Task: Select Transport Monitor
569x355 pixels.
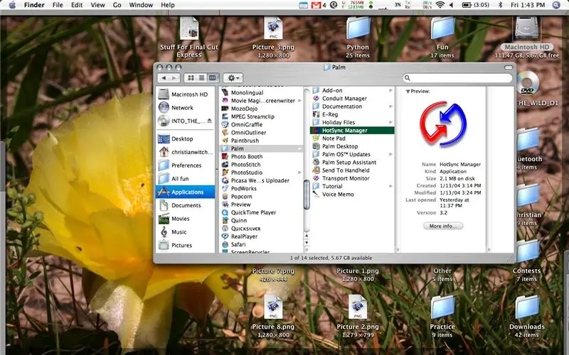Action: coord(346,178)
